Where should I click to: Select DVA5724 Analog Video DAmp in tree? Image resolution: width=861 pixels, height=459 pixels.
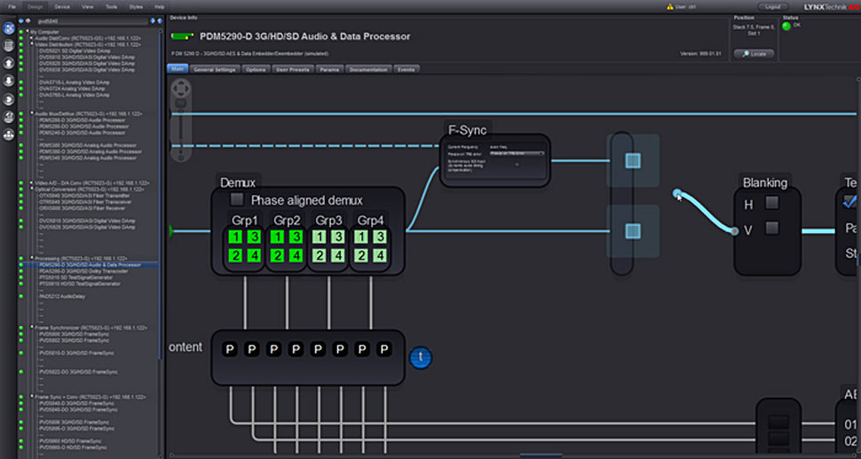click(74, 89)
